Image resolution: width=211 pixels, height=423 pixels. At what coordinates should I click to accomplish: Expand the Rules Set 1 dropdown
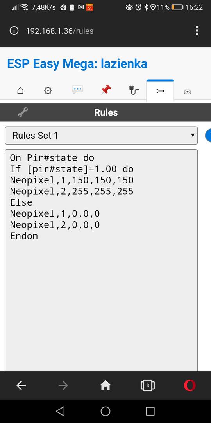(x=101, y=136)
